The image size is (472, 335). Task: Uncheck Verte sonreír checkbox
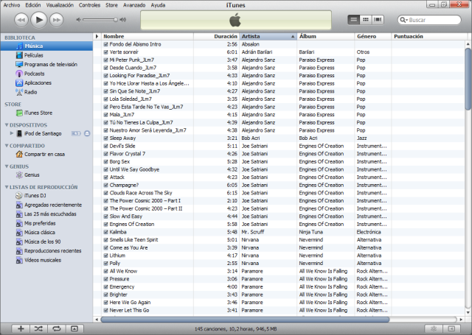click(x=105, y=52)
